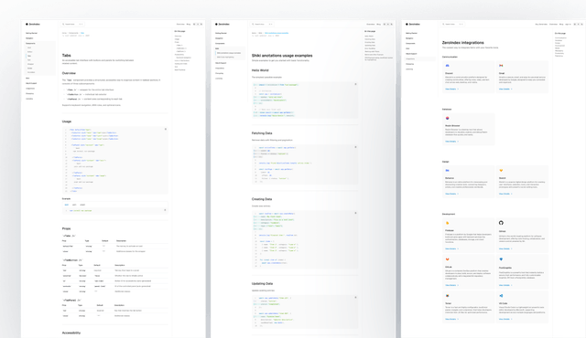Click ZeroIndex logo on the Shiki annotations page

click(222, 25)
